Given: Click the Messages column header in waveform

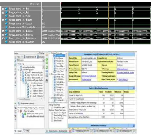Looking at the screenshot, I should click(35, 4).
